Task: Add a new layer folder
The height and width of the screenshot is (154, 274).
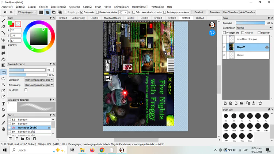Action: point(241,103)
